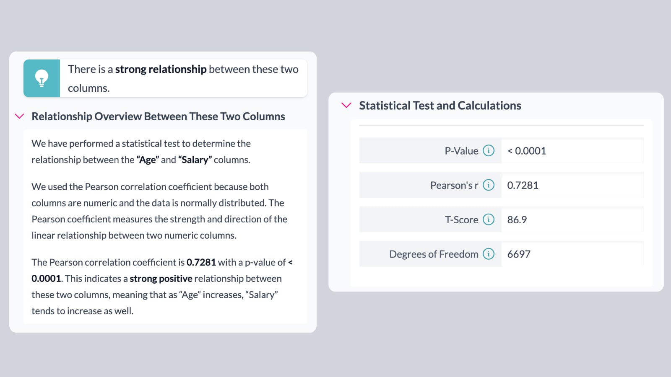The width and height of the screenshot is (671, 377).
Task: Collapse the Relationship Overview section chevron
Action: 19,116
